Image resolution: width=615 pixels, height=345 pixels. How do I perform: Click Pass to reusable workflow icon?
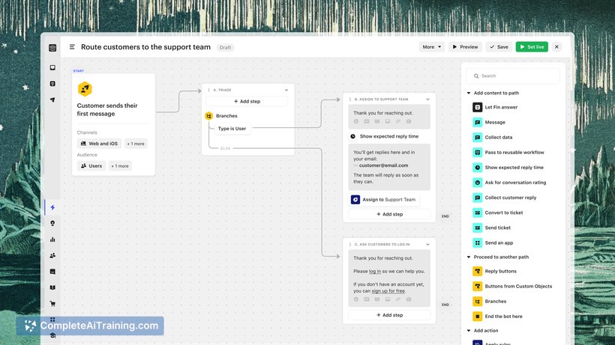pos(477,153)
